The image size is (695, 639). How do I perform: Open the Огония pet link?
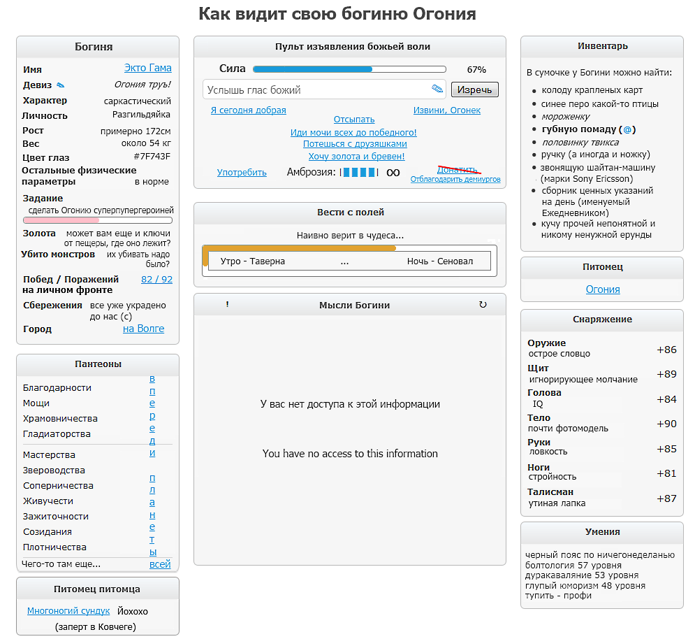click(x=602, y=289)
